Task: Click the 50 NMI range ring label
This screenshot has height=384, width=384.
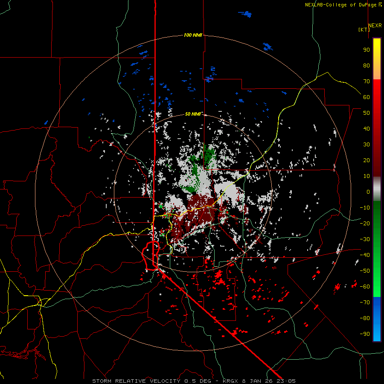Action: (x=192, y=114)
